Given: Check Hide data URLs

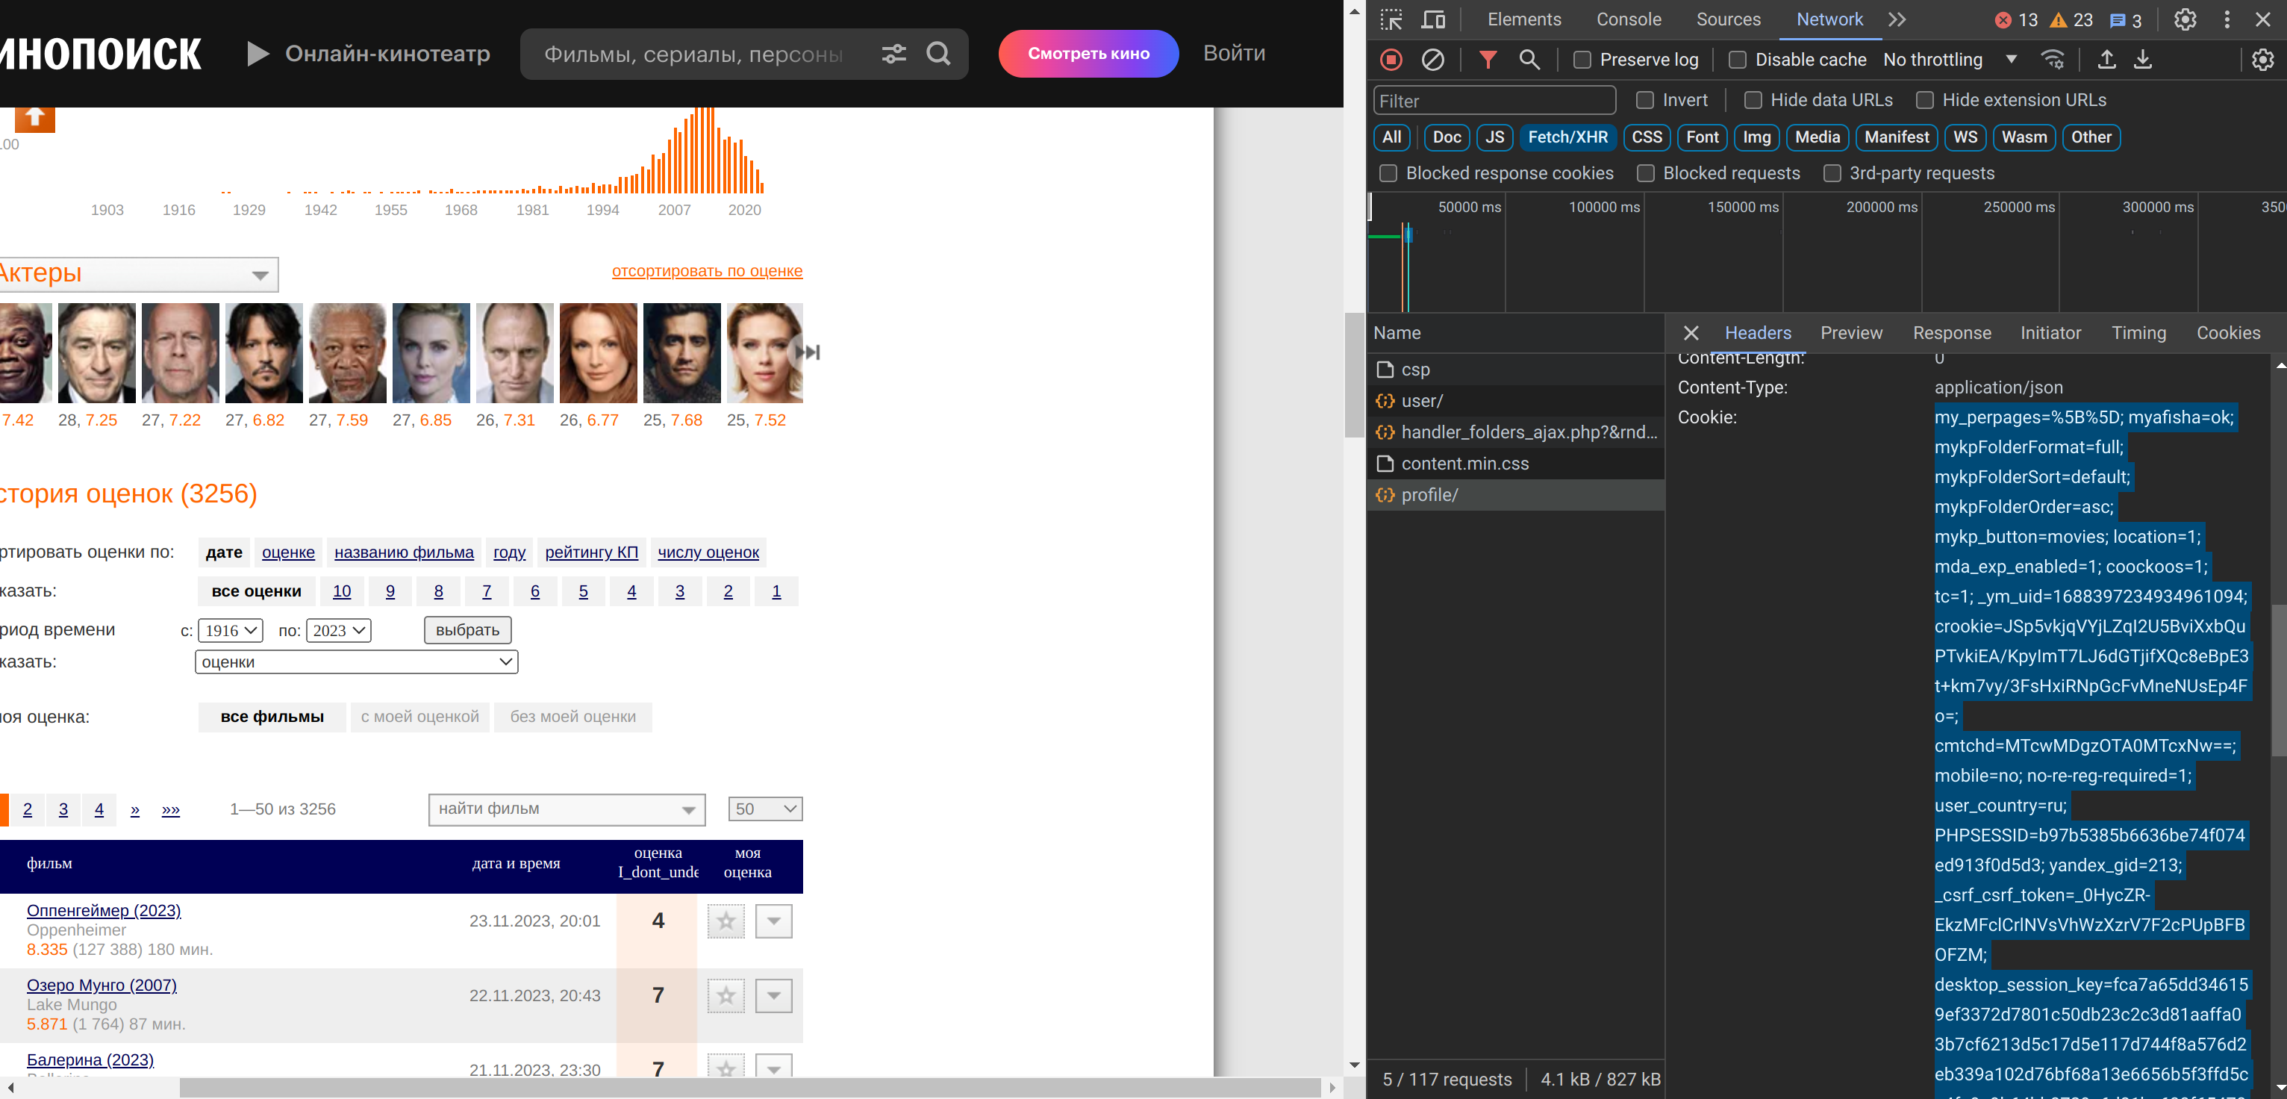Looking at the screenshot, I should (1753, 100).
